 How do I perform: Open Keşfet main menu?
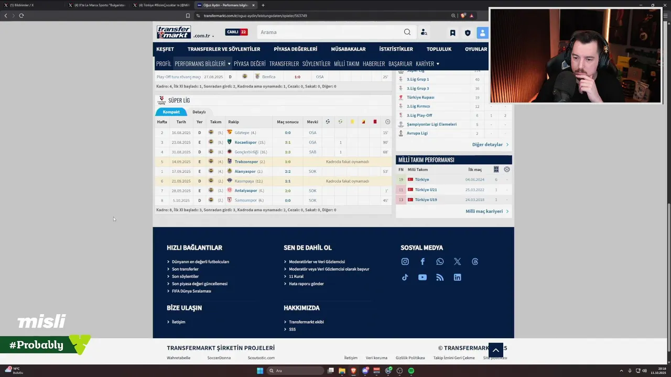point(165,49)
